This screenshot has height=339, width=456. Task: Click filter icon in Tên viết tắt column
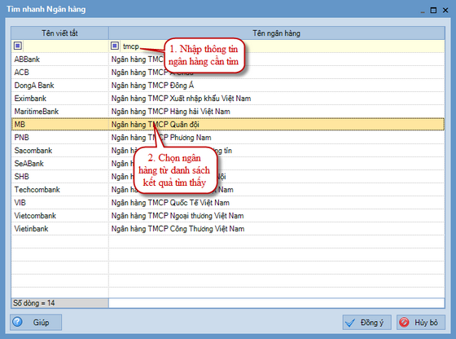pos(18,46)
